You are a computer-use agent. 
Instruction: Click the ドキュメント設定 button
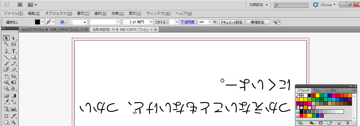(231, 22)
